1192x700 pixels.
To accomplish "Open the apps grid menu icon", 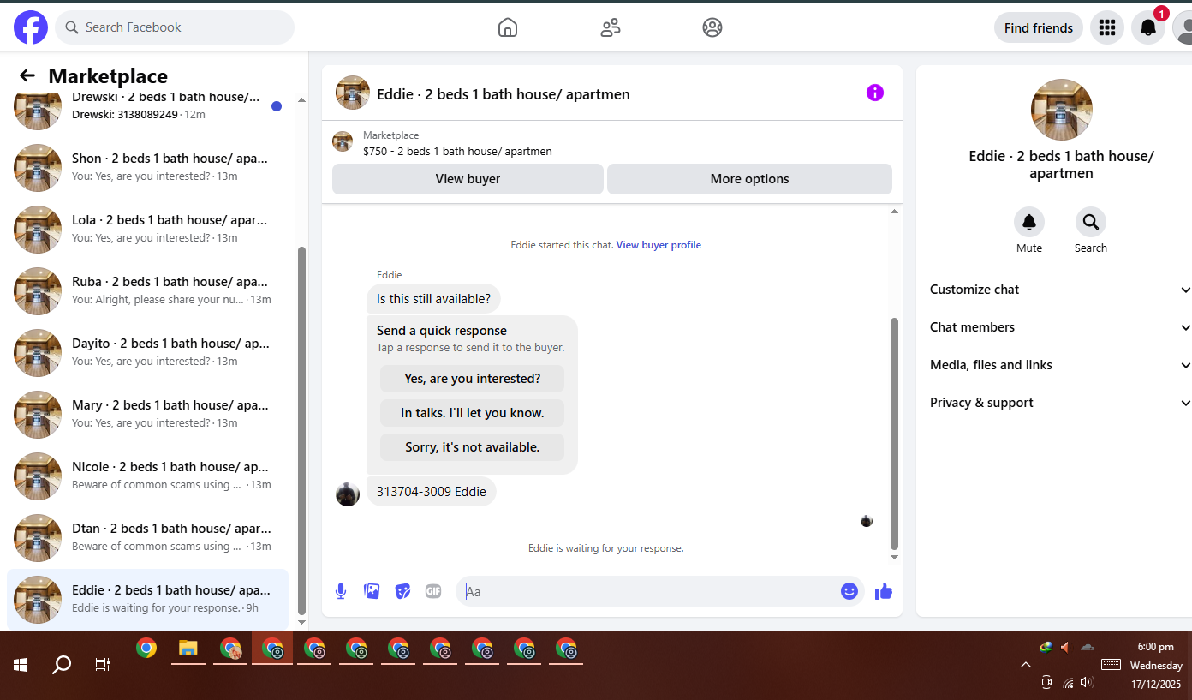I will coord(1107,27).
